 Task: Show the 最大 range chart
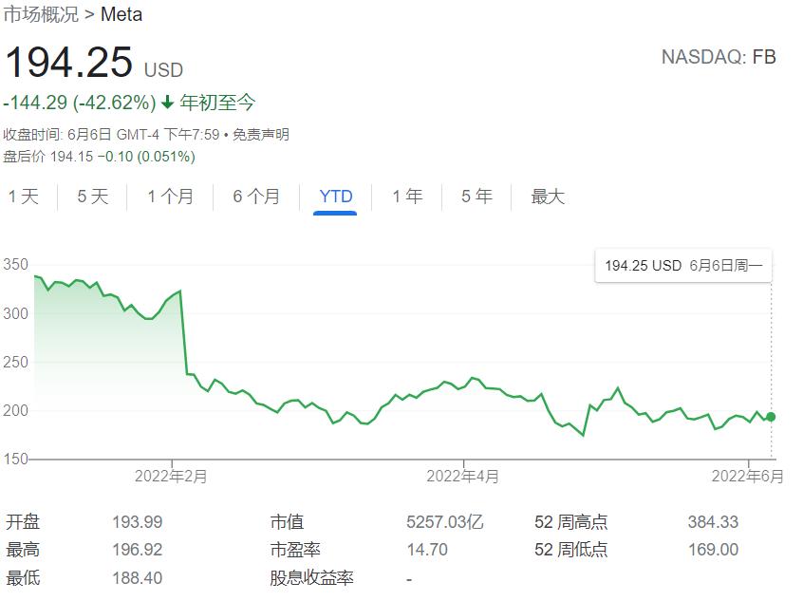(548, 197)
